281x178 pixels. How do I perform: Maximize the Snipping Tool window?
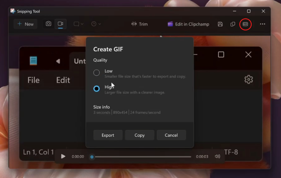[249, 11]
